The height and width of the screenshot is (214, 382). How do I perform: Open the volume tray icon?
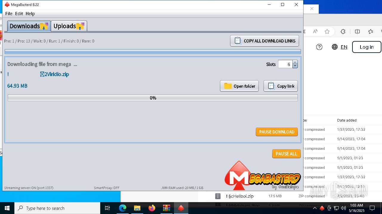(344, 208)
